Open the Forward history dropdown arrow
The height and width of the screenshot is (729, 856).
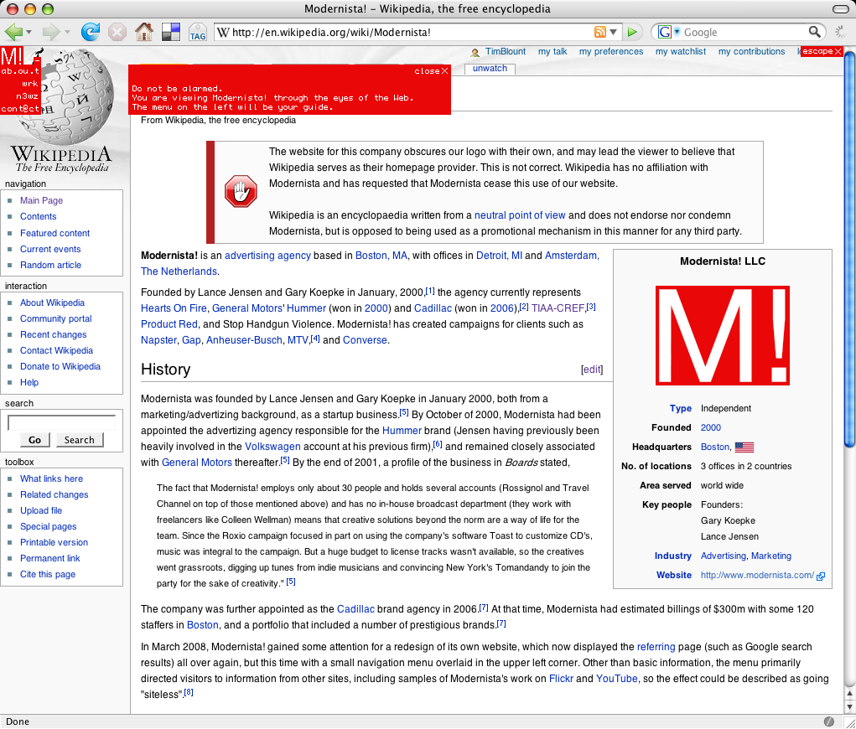pos(67,33)
